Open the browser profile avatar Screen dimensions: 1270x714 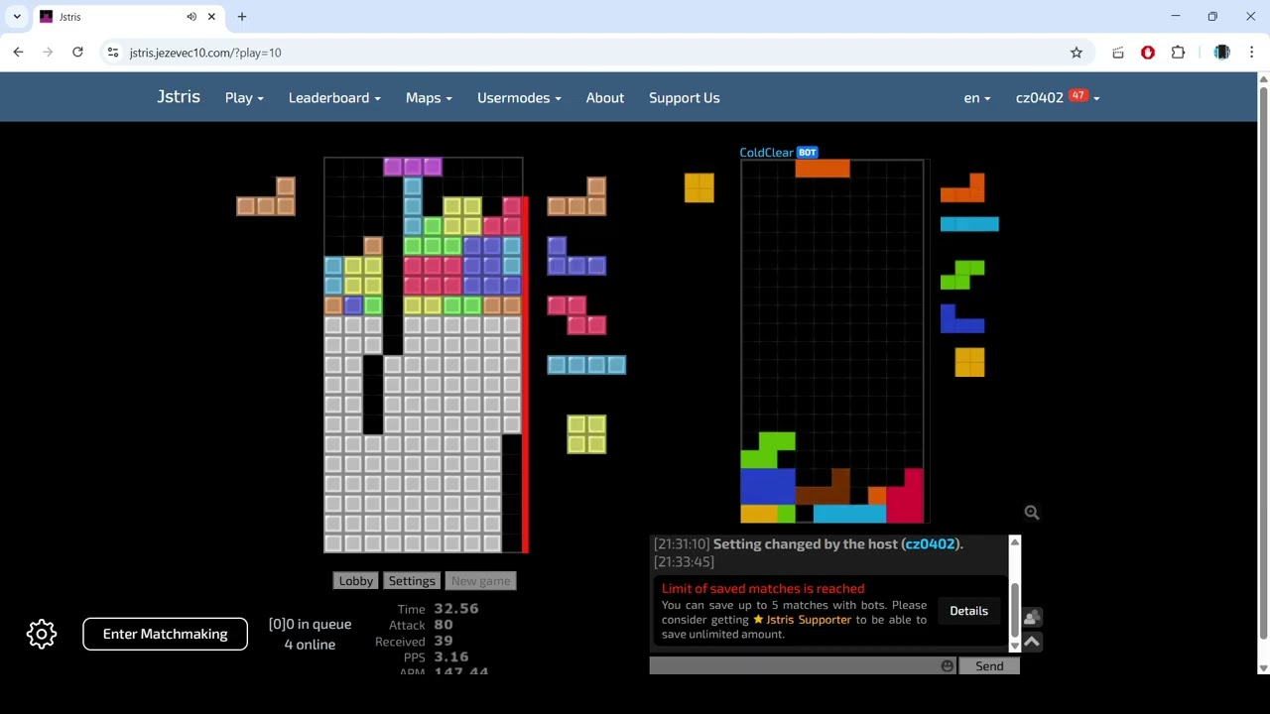click(1221, 53)
